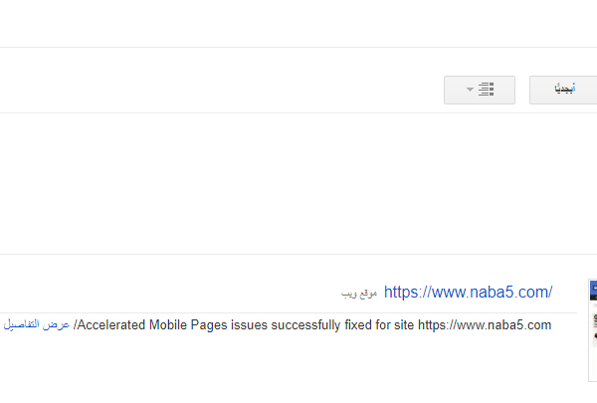Click the موقع ويب label beside the URL
597x403 pixels.
[x=359, y=294]
